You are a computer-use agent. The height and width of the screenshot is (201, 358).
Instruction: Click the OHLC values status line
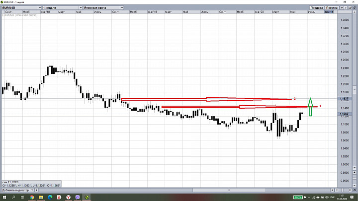point(31,186)
